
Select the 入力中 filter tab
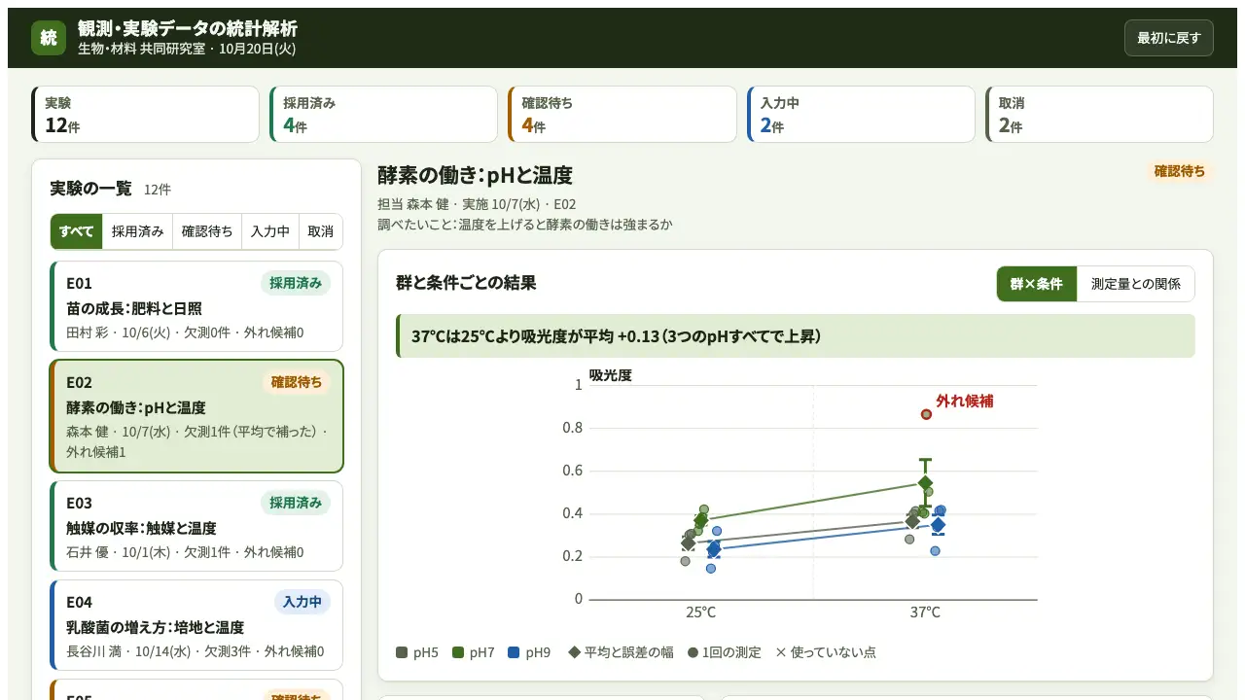point(270,231)
